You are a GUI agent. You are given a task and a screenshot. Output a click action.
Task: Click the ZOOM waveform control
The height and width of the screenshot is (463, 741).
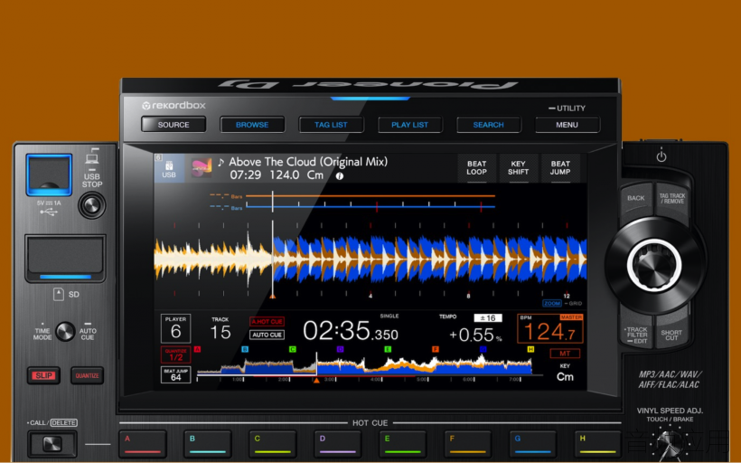(552, 303)
